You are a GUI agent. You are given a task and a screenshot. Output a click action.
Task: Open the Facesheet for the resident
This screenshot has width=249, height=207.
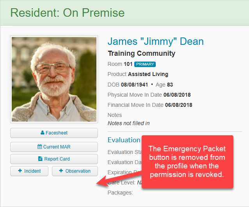[x=54, y=133]
